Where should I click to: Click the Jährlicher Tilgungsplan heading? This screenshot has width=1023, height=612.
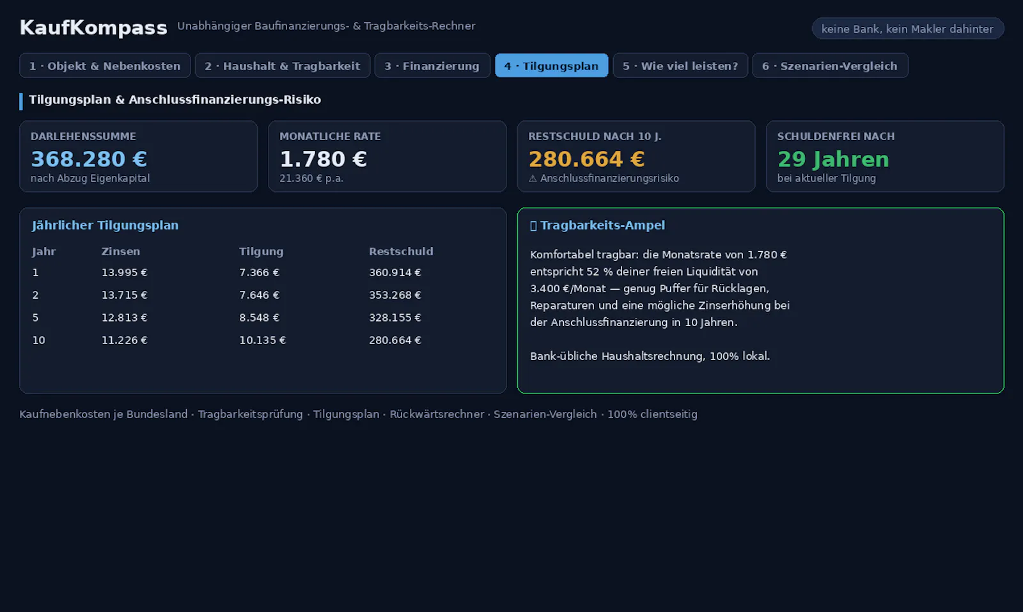tap(105, 225)
